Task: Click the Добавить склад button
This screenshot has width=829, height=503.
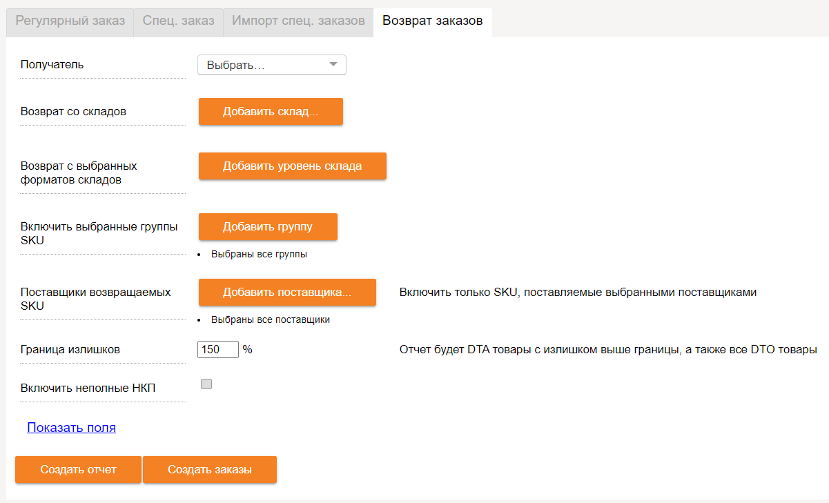Action: 271,112
